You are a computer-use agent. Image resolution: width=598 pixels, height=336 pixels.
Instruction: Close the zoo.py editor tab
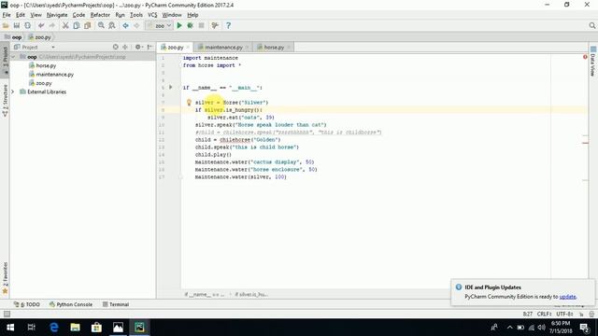tap(188, 48)
